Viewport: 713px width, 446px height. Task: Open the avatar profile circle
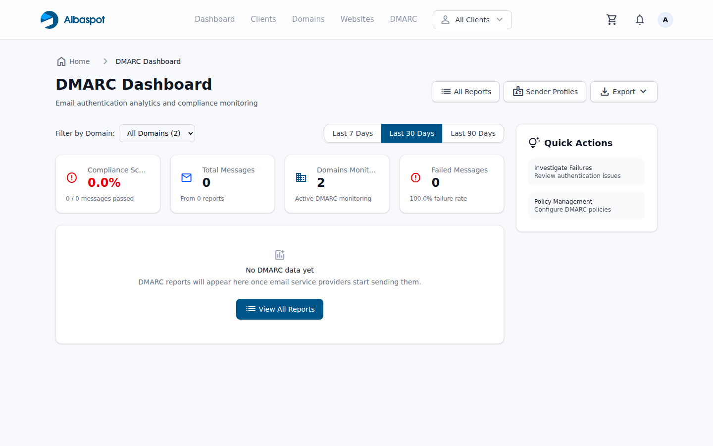[665, 19]
